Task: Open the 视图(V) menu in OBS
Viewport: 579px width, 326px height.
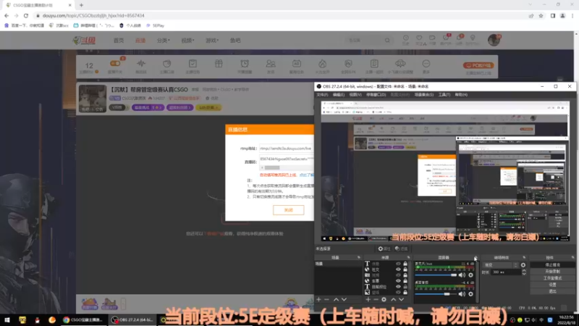Action: [x=355, y=95]
